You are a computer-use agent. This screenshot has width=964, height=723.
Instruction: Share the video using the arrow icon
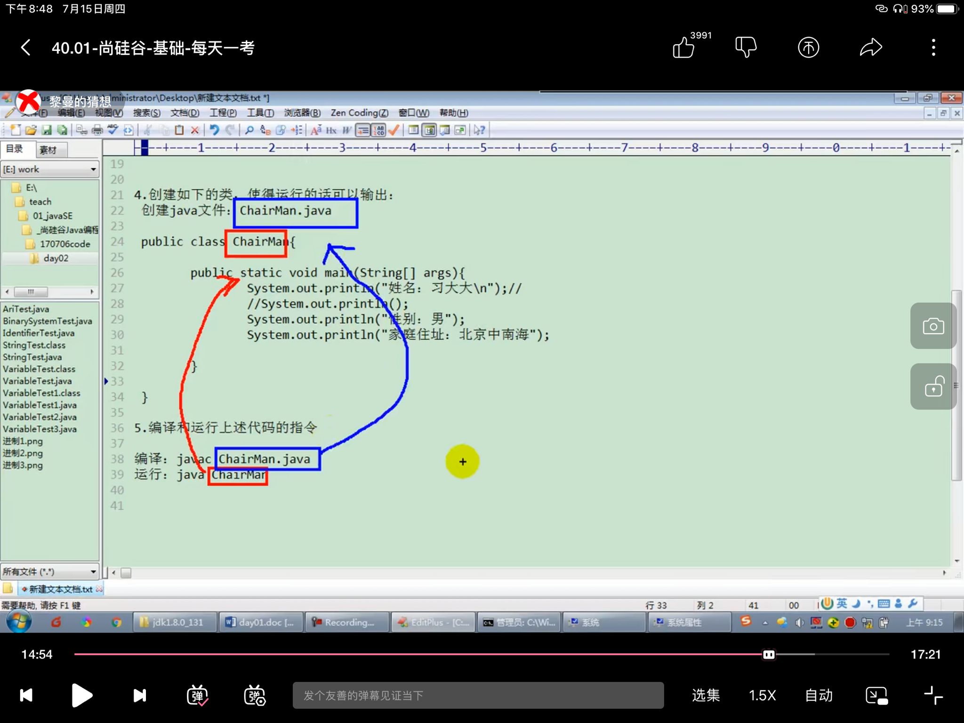point(871,48)
